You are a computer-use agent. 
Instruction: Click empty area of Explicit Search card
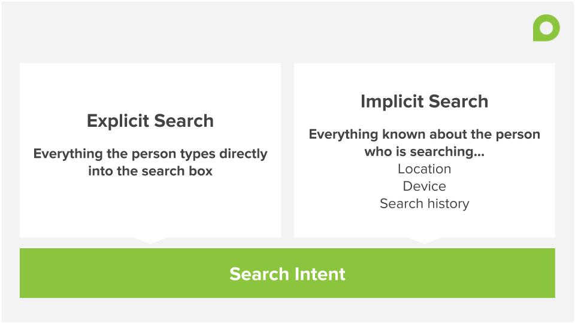point(150,209)
